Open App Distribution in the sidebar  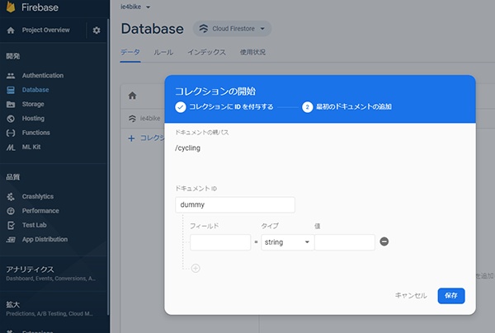click(x=45, y=240)
